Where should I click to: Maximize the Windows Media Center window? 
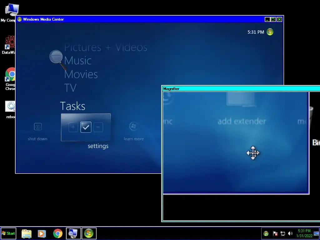coord(273,19)
